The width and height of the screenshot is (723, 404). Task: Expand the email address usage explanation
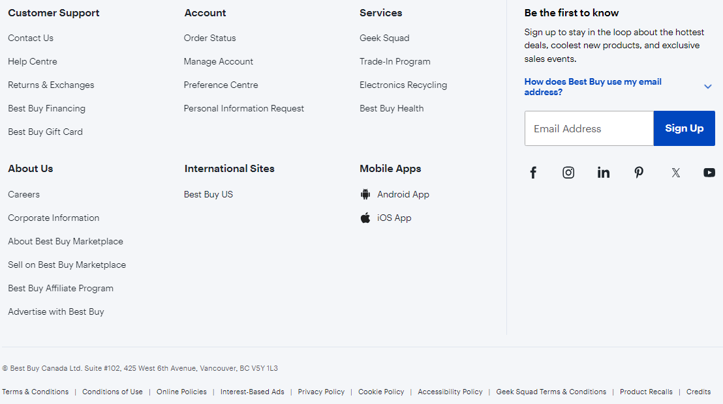point(707,86)
